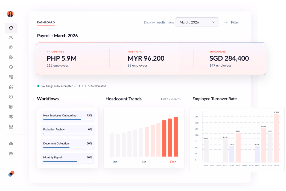Click the "Last 12 months" label
Image resolution: width=286 pixels, height=191 pixels.
pyautogui.click(x=171, y=99)
